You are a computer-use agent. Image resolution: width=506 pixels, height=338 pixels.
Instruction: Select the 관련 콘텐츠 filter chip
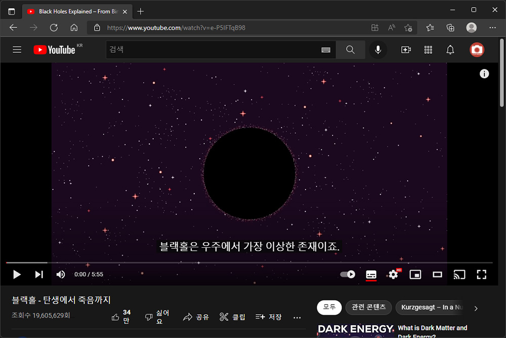(x=368, y=307)
